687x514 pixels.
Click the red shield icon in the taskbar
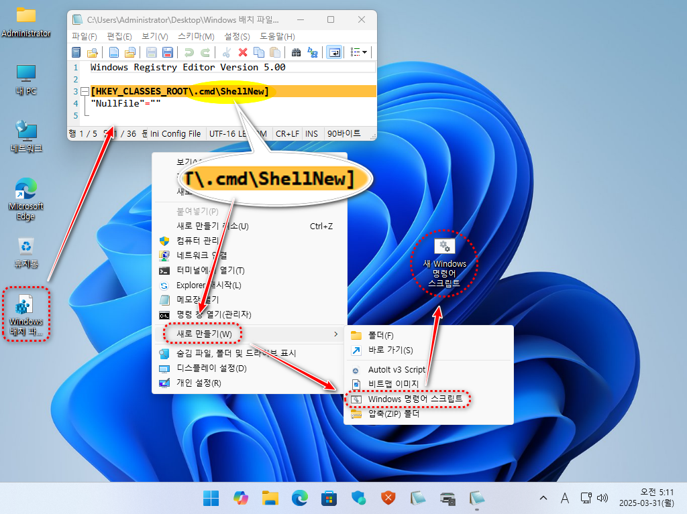point(388,498)
